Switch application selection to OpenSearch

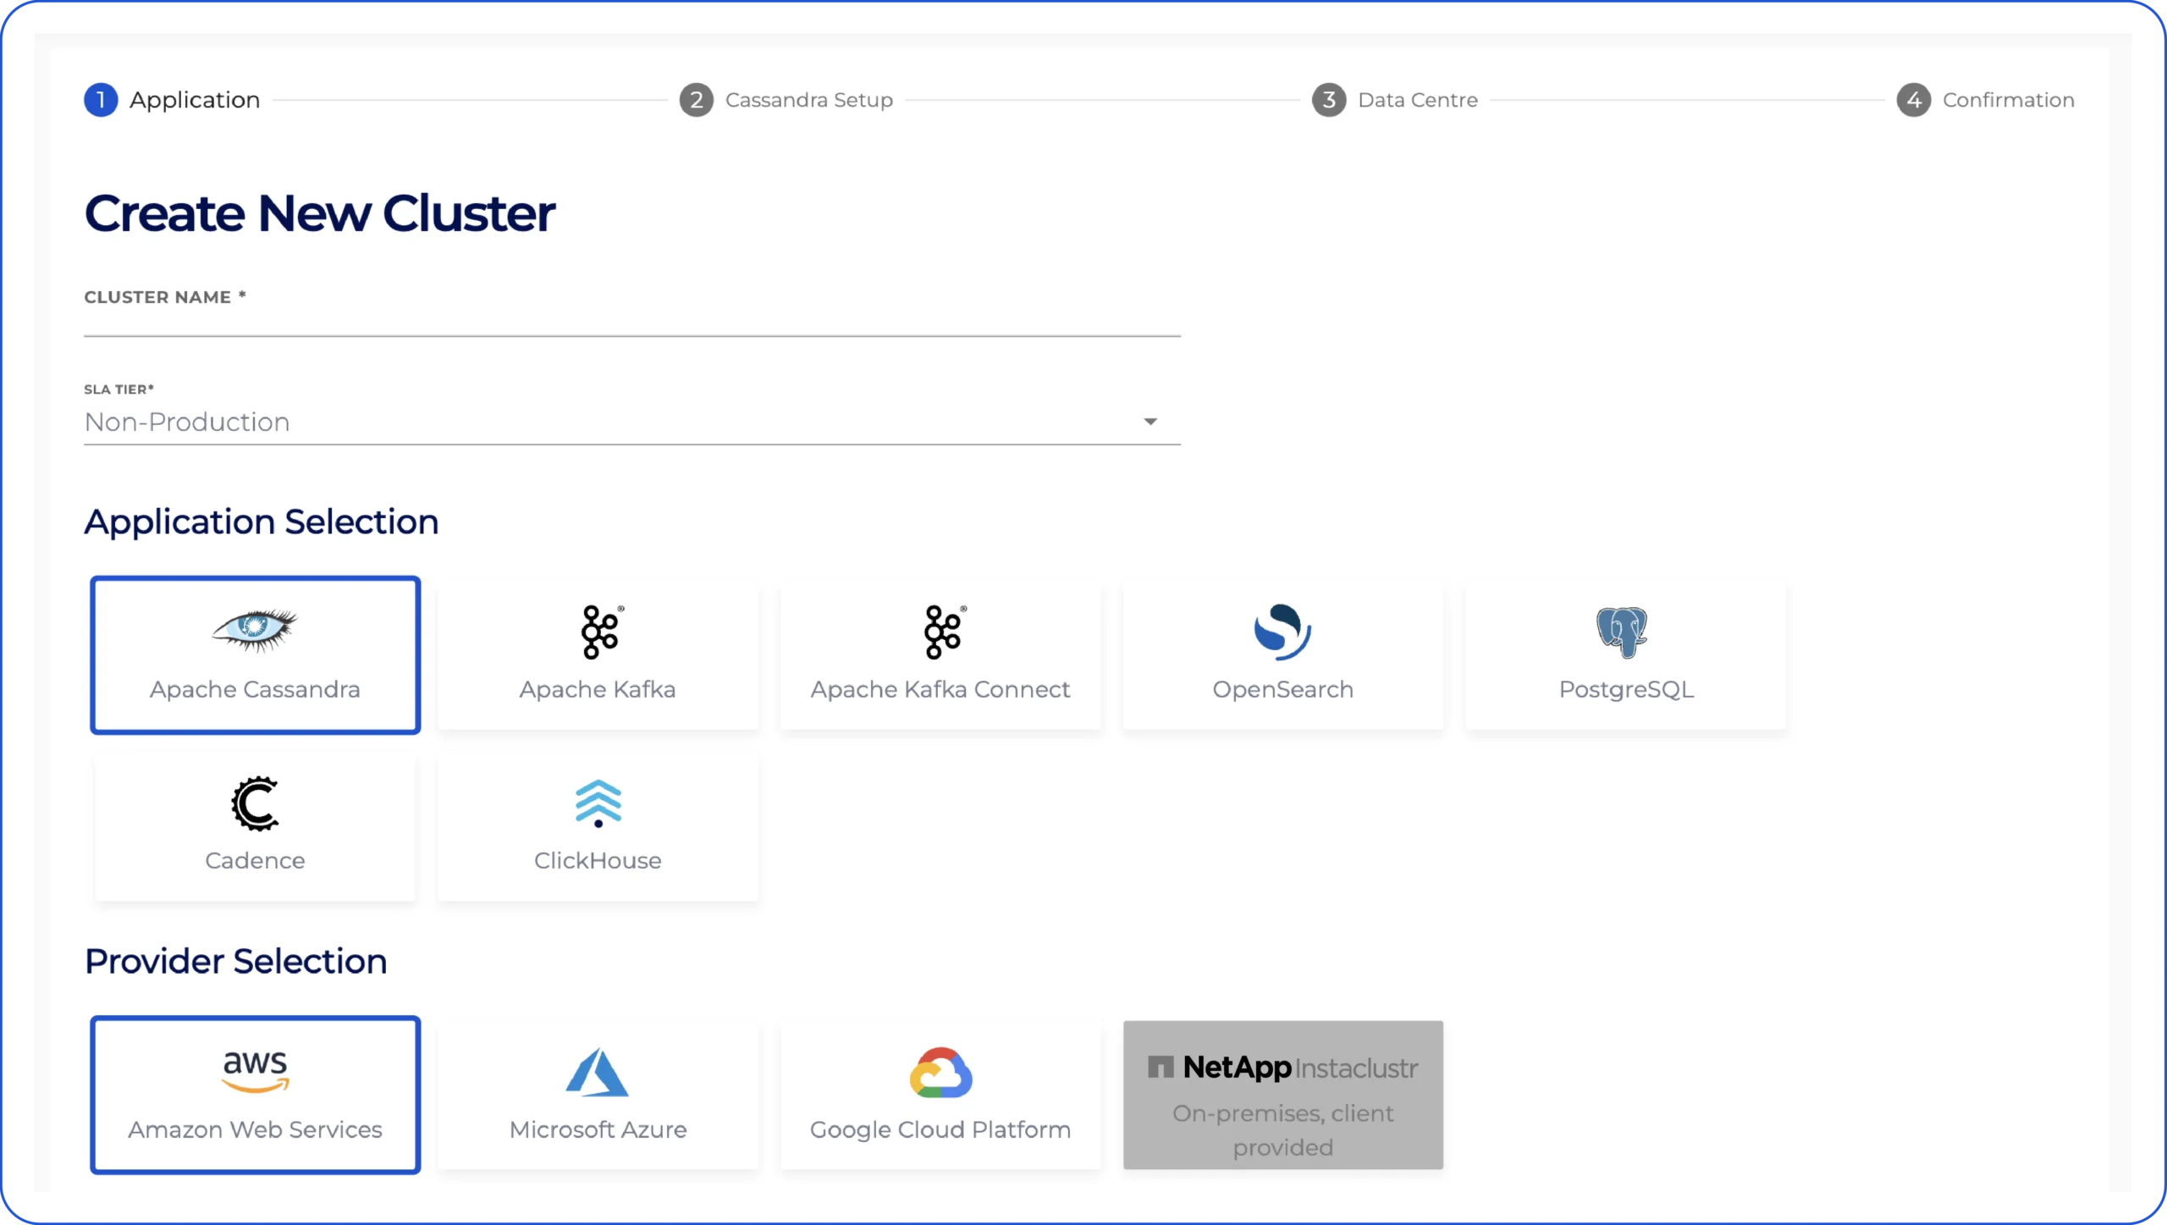point(1282,654)
